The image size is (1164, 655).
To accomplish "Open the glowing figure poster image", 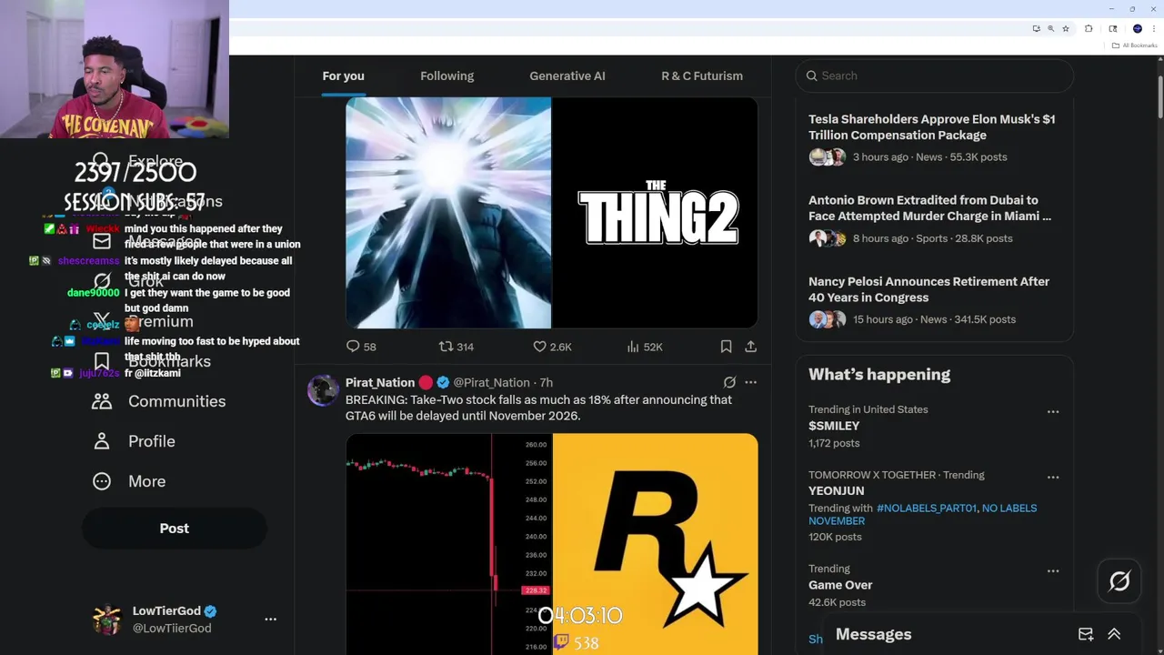I will tap(448, 213).
